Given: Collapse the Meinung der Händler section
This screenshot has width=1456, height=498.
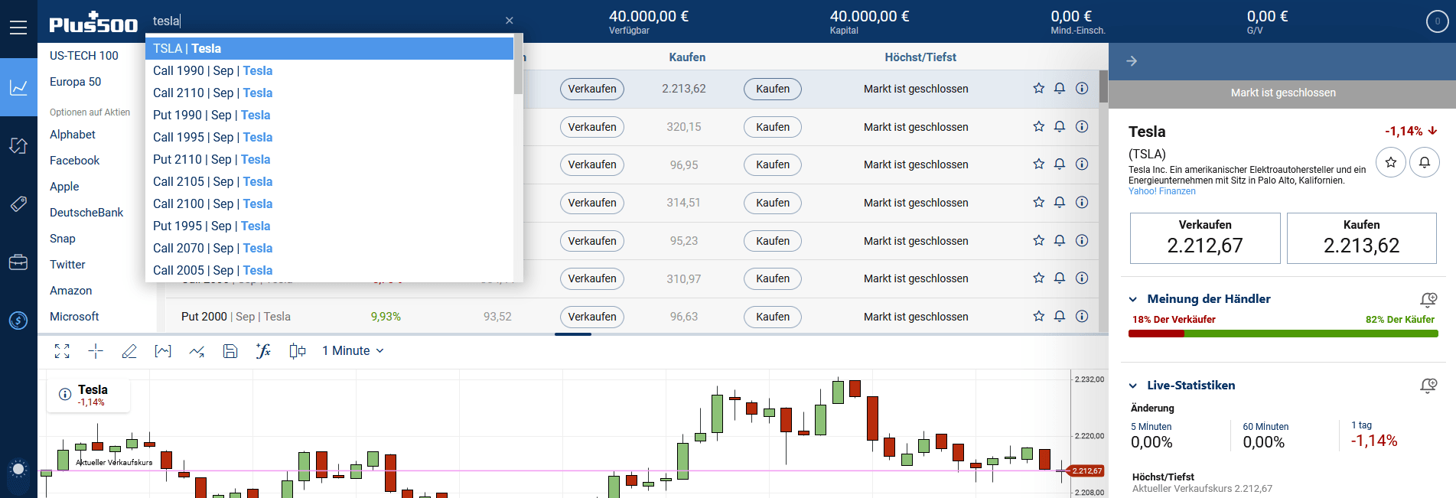Looking at the screenshot, I should [1133, 299].
